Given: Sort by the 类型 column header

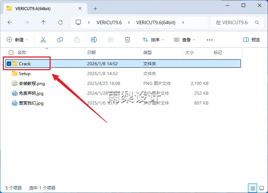Looking at the screenshot, I should [x=147, y=52].
